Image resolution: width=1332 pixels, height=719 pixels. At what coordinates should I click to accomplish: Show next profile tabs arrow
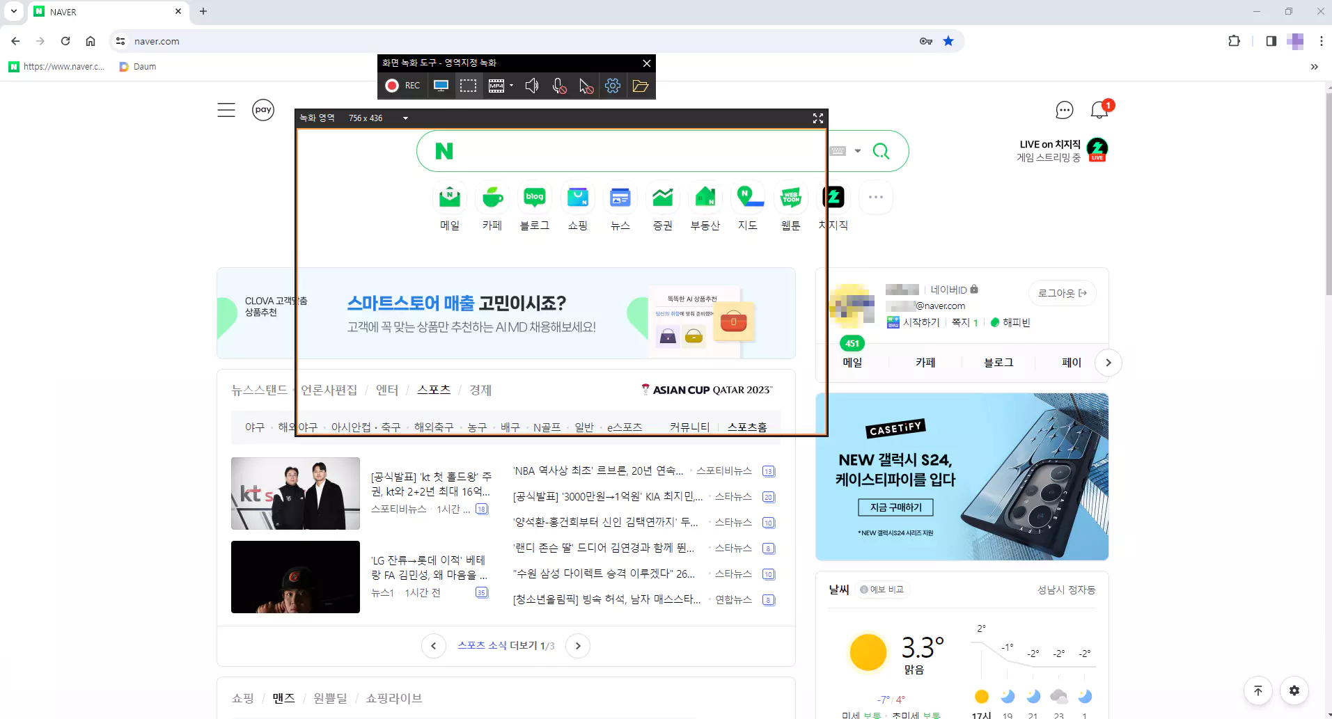(1108, 363)
